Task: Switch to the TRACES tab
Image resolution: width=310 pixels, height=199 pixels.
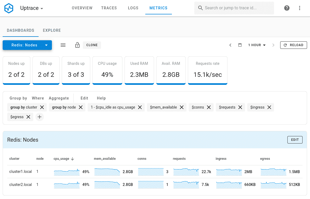Action: [x=109, y=8]
